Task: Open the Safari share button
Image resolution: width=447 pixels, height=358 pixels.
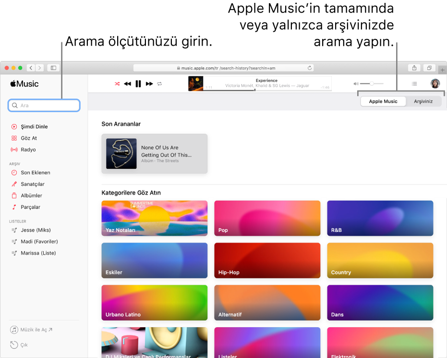Action: pos(414,68)
